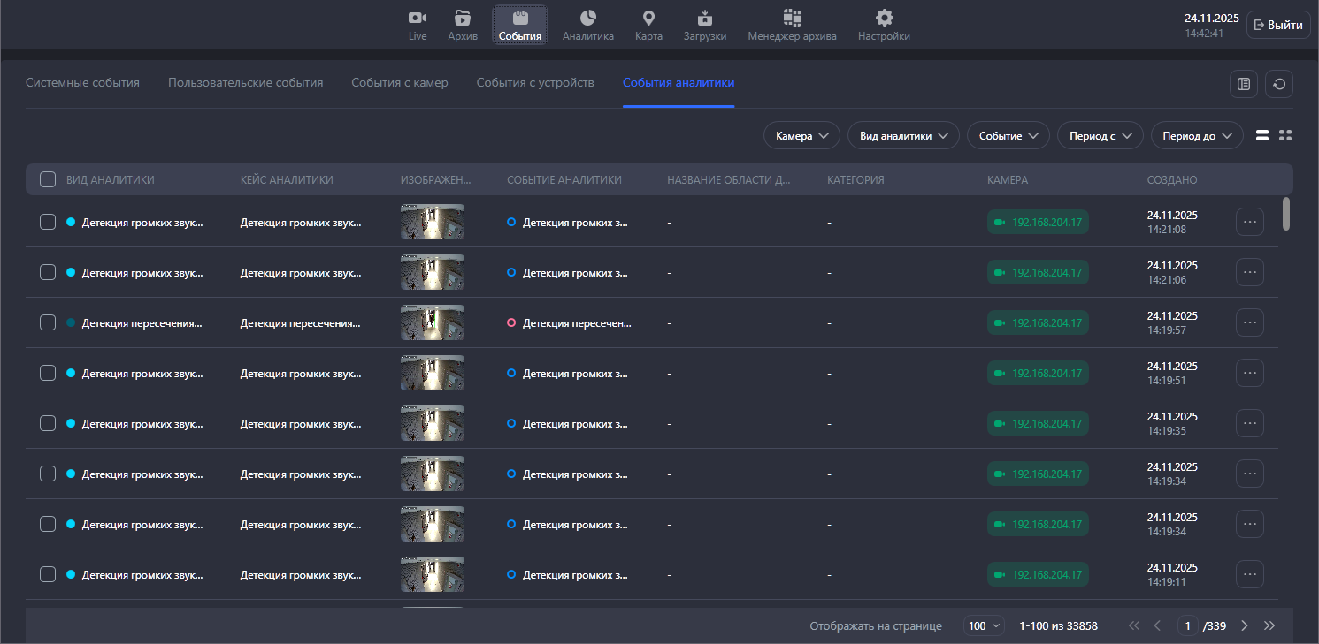
Task: Open Настройки settings
Action: click(x=883, y=25)
